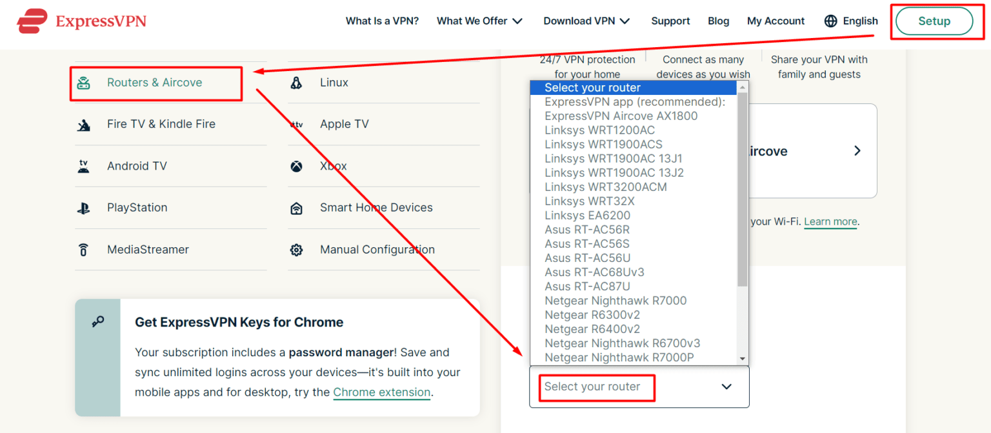
Task: Click the Linux penguin icon
Action: [x=296, y=83]
